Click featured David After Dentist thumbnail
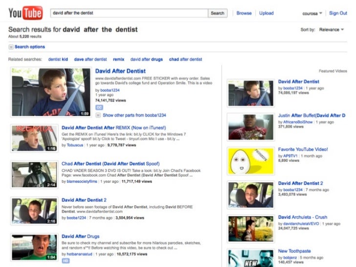 [x=251, y=93]
